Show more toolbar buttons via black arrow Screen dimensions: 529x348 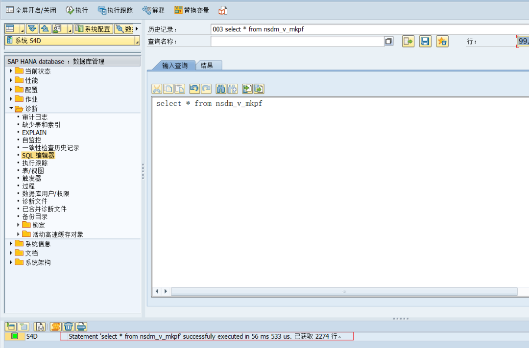pos(137,29)
